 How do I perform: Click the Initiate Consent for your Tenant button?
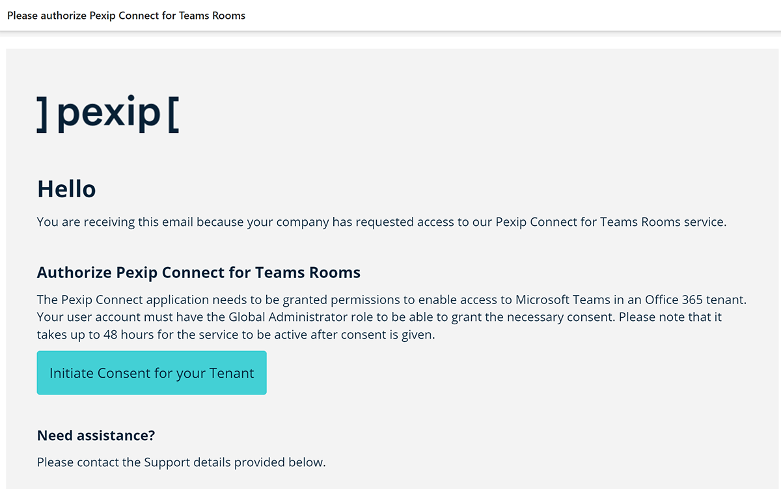pos(152,373)
